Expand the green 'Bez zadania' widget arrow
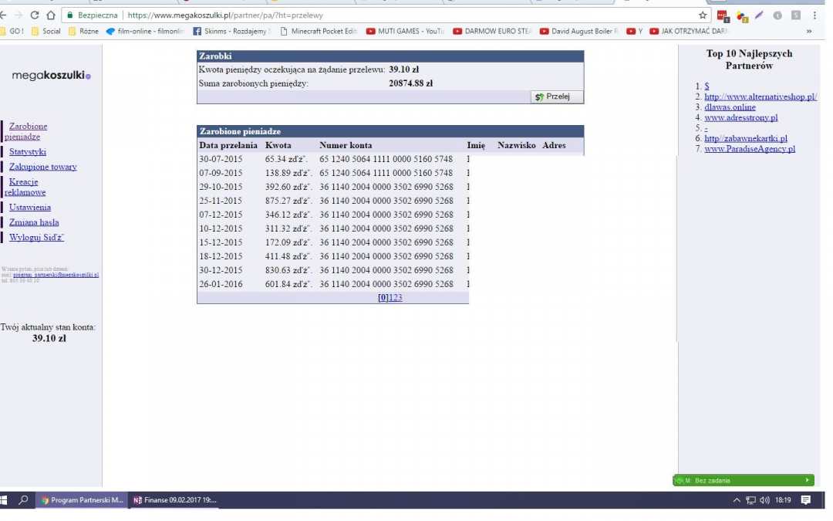This screenshot has height=521, width=833. [x=807, y=480]
